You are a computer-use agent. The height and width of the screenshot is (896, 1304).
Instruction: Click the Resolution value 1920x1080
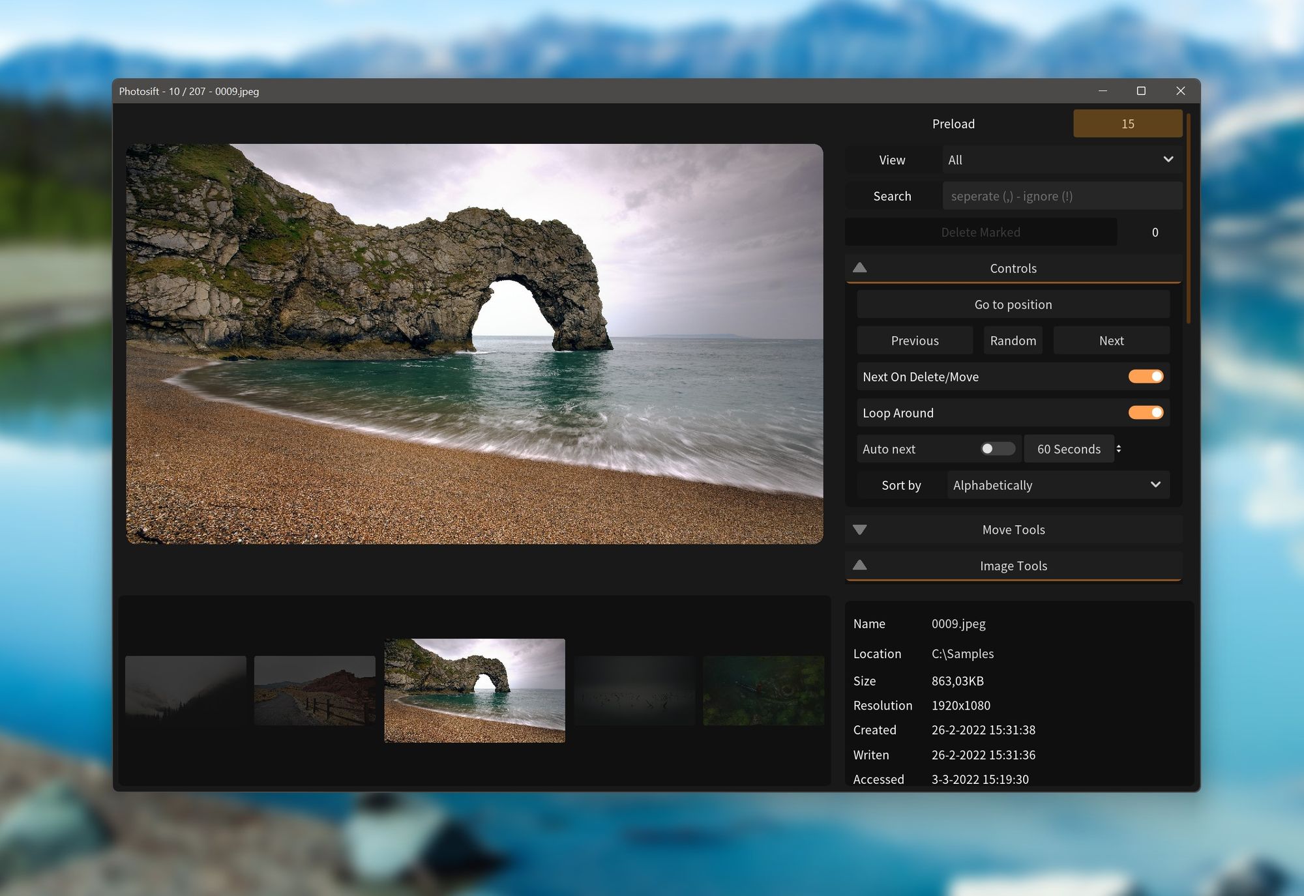click(960, 706)
